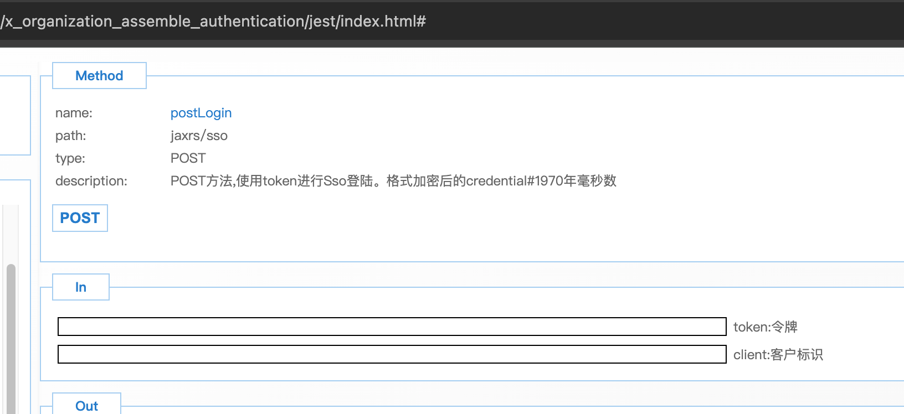Focus the client input field
This screenshot has width=904, height=414.
[392, 354]
